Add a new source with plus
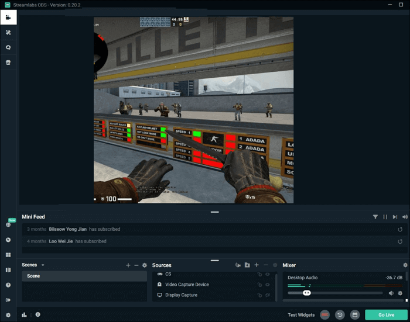 pos(257,265)
